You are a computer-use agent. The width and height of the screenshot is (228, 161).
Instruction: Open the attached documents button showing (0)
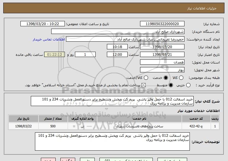[126, 160]
